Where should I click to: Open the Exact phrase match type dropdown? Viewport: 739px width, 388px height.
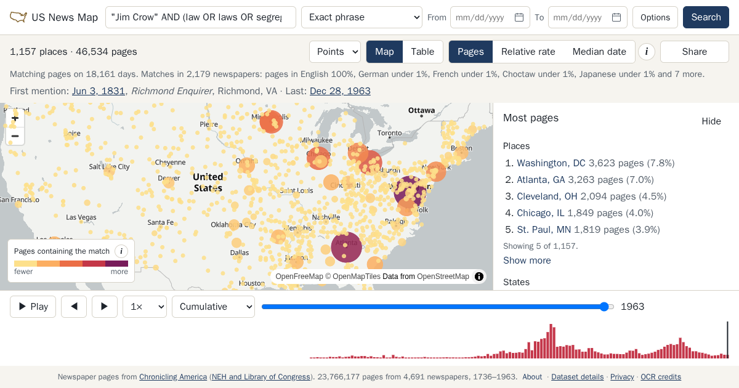click(x=361, y=17)
